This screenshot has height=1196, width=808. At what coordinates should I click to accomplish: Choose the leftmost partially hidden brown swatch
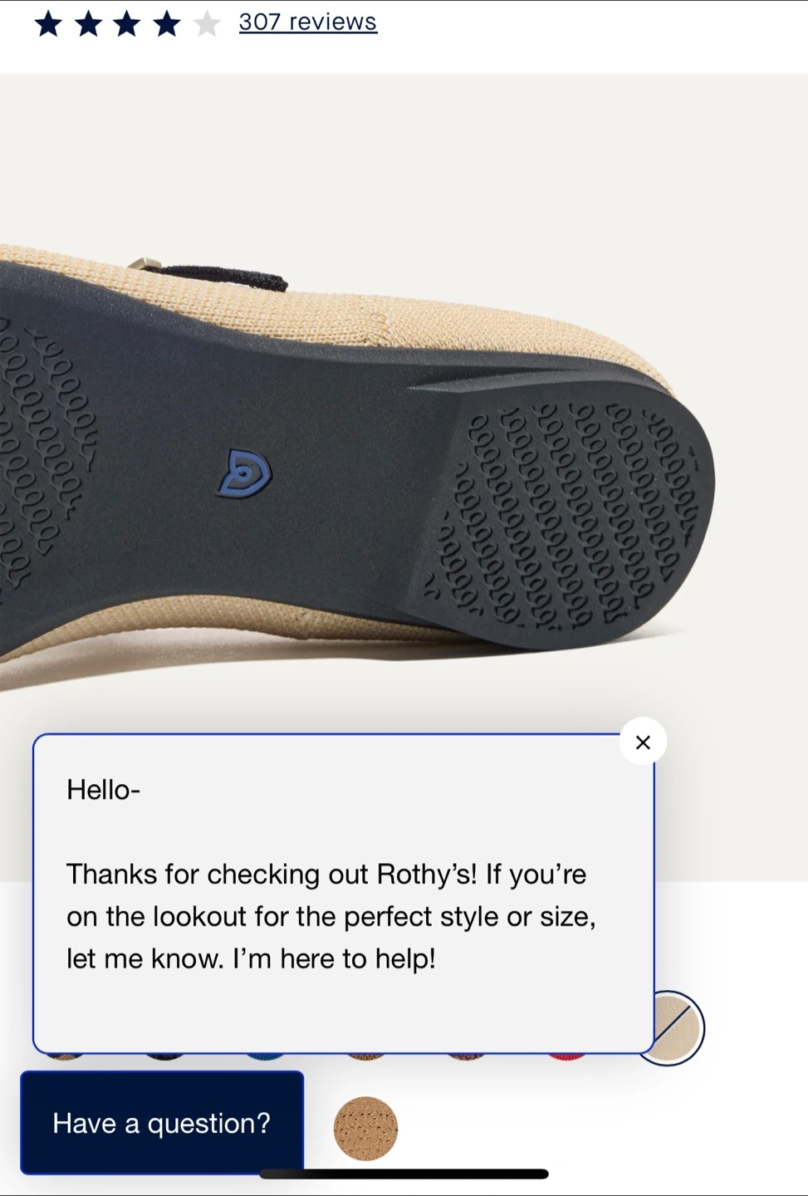pos(65,1056)
